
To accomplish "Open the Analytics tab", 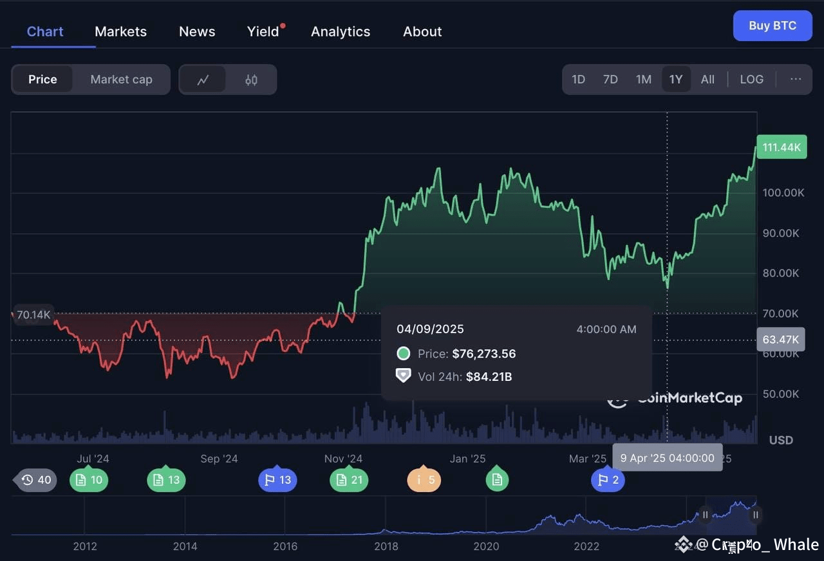I will pos(341,32).
